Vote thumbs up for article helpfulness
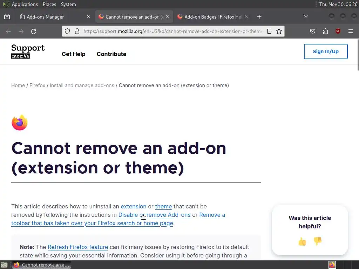The width and height of the screenshot is (359, 269). 302,241
